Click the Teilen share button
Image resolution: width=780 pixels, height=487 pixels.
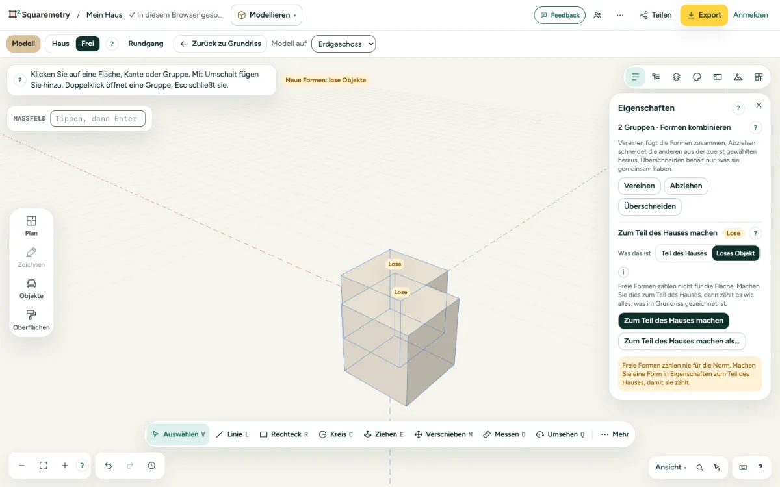656,15
